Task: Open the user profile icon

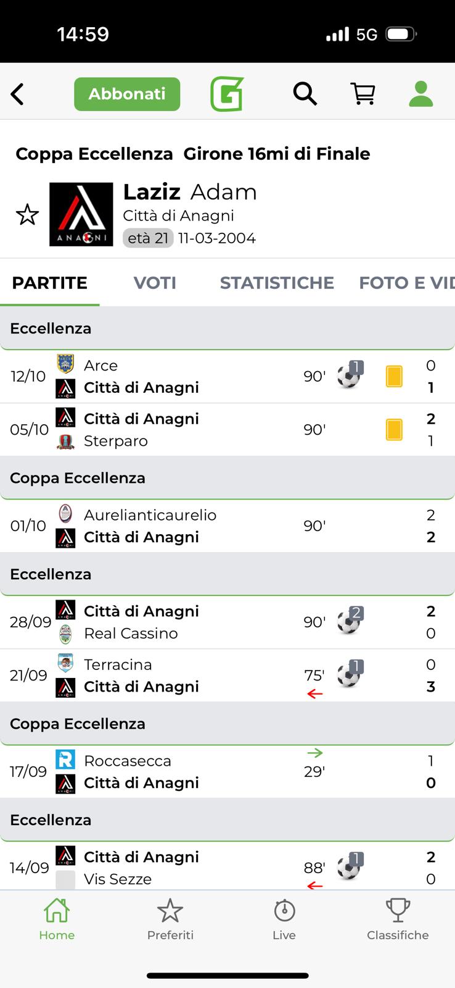Action: pyautogui.click(x=421, y=94)
